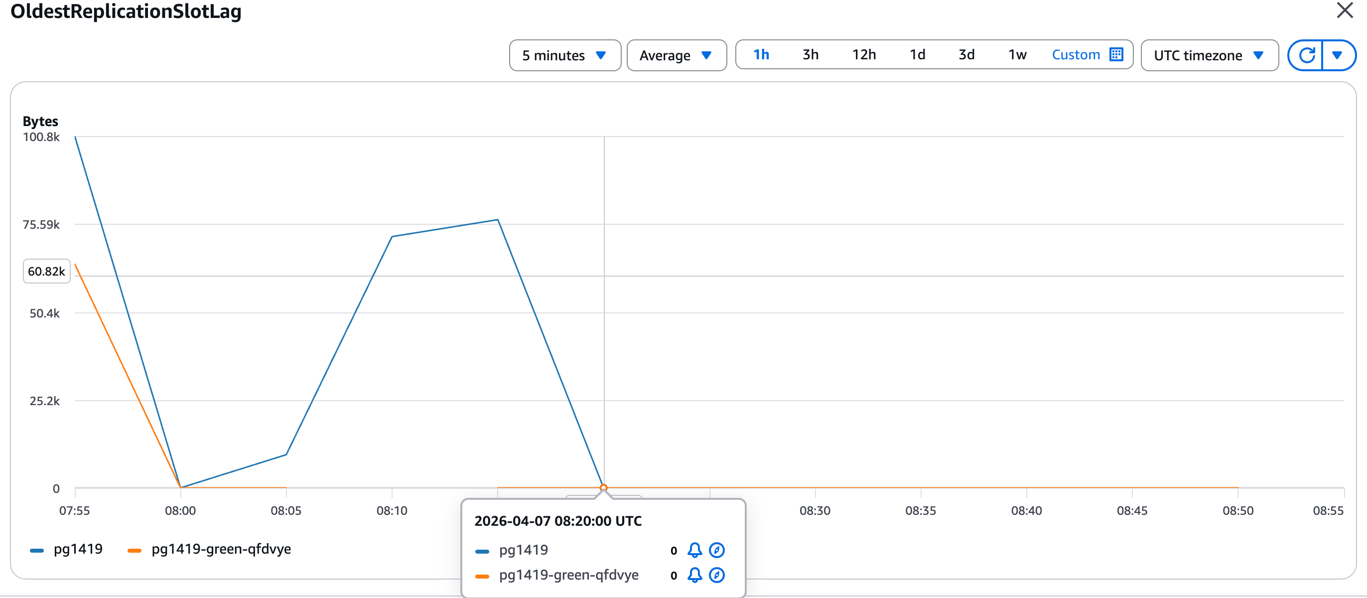
Task: Toggle the pg1419-green-qfdvye legend series
Action: pos(221,549)
